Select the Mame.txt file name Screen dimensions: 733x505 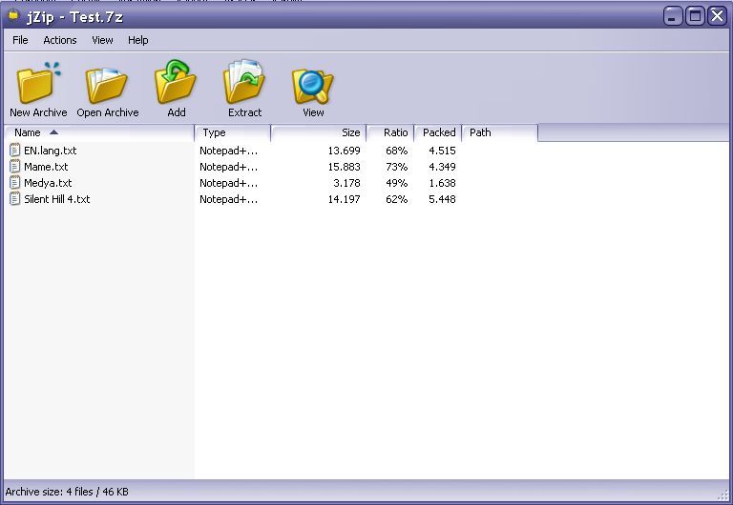click(x=46, y=167)
